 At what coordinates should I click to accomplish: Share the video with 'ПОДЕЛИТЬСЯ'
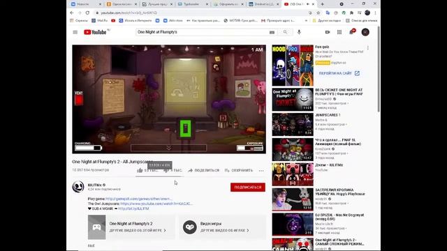click(203, 170)
